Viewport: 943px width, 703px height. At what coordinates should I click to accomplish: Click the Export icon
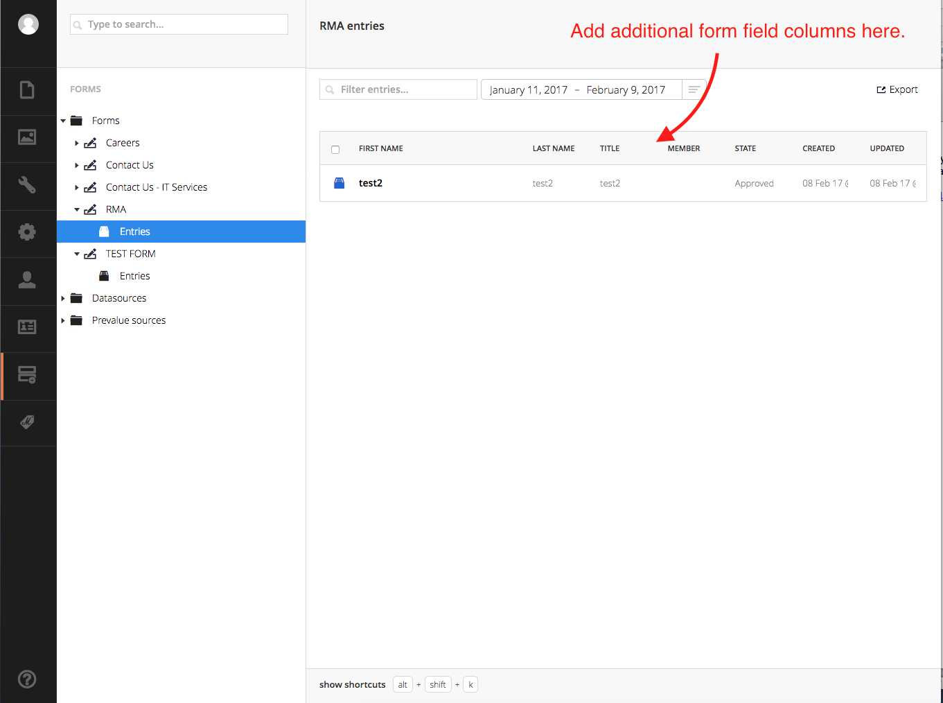881,89
